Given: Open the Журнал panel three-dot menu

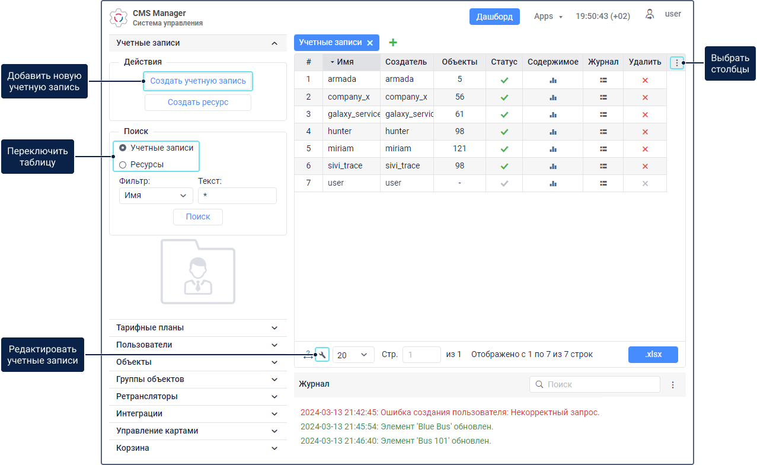Looking at the screenshot, I should point(672,385).
